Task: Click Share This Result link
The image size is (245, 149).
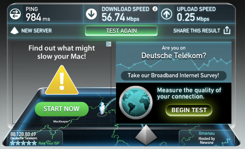Action: 197,30
